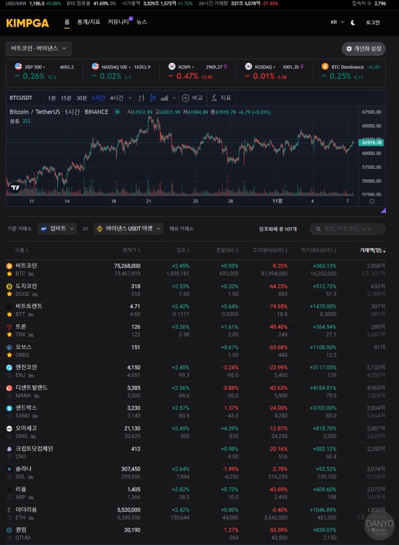Unfavorite BTC star icon

tap(9, 274)
